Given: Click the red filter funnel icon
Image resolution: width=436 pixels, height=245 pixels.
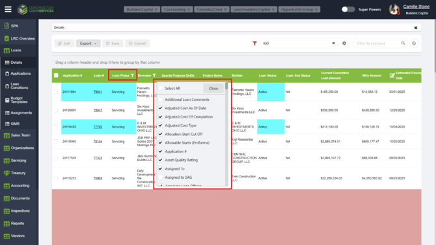Looking at the screenshot, I should [x=254, y=44].
